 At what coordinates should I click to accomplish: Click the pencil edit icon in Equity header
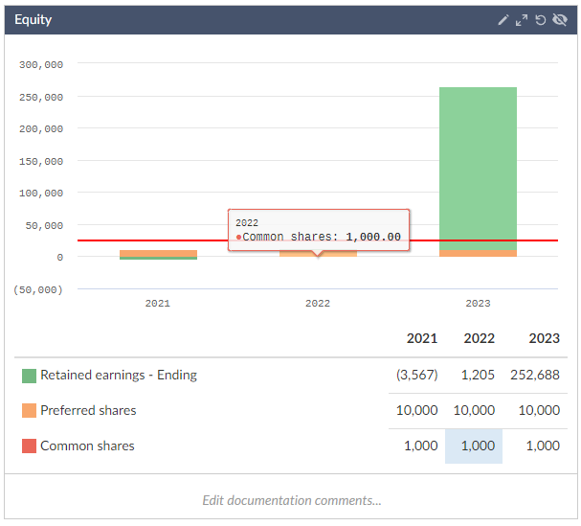(x=503, y=20)
